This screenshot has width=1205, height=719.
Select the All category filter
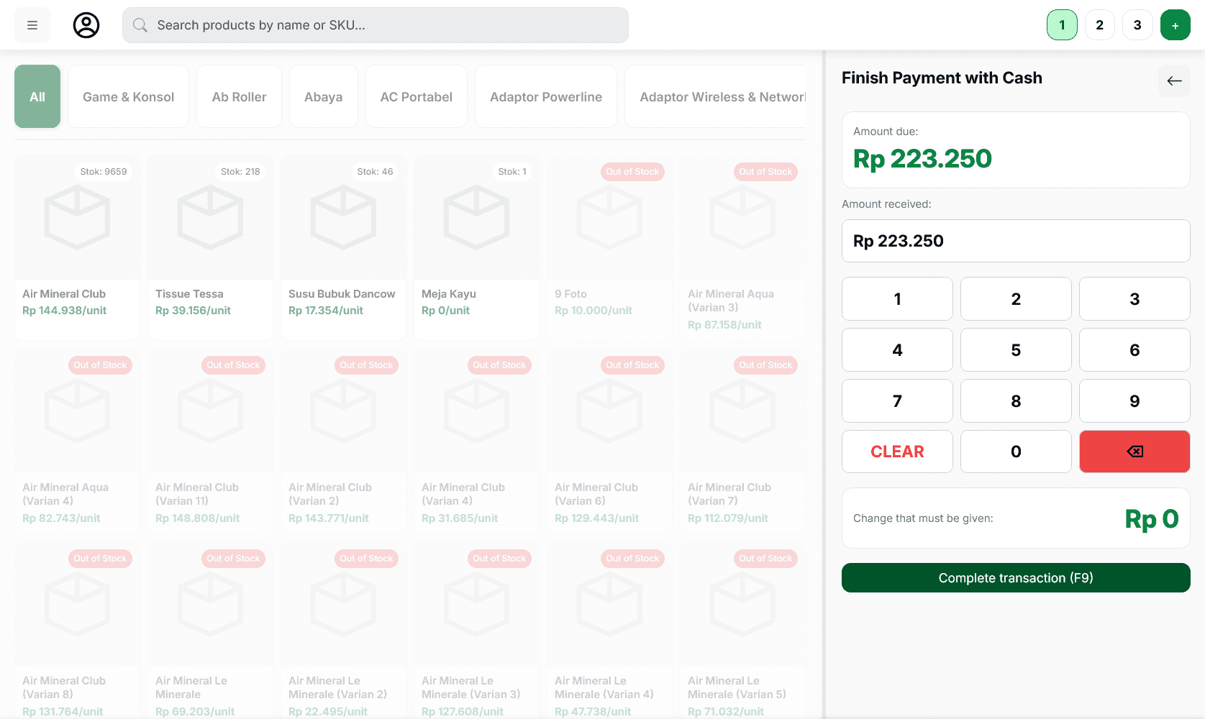37,97
